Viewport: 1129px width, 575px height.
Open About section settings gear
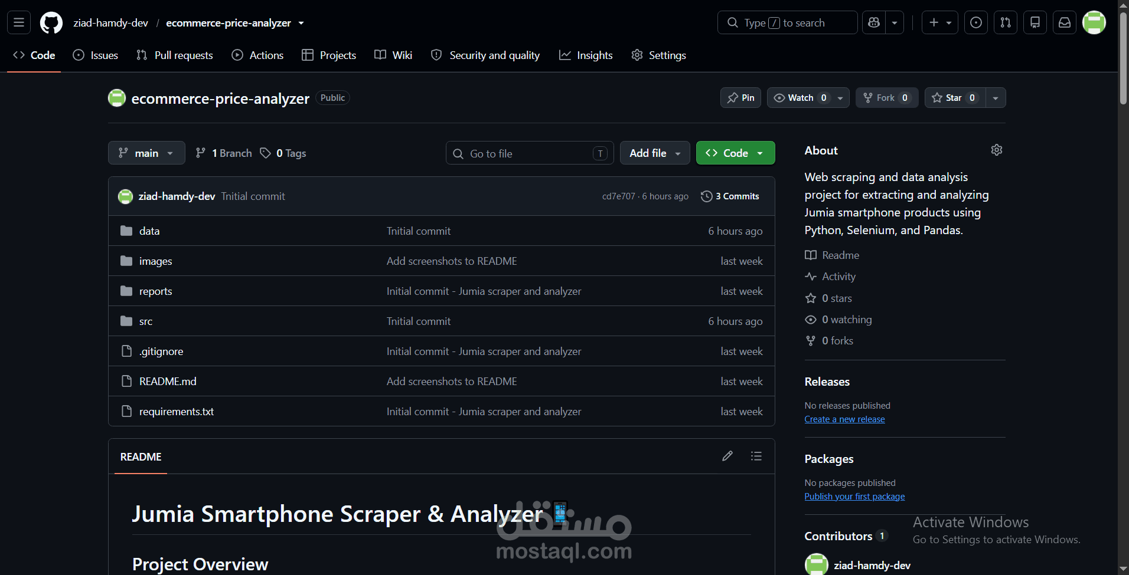(x=997, y=150)
